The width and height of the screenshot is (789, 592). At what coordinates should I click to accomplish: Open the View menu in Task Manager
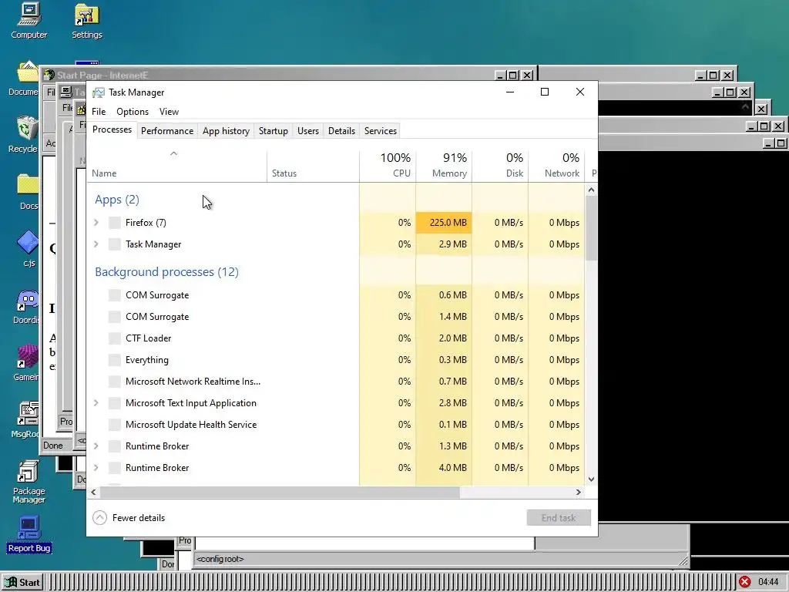click(169, 112)
